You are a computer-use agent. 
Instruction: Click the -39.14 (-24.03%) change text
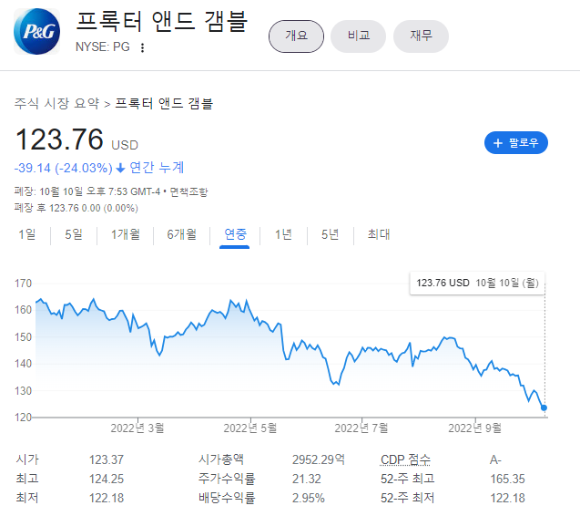tap(63, 168)
